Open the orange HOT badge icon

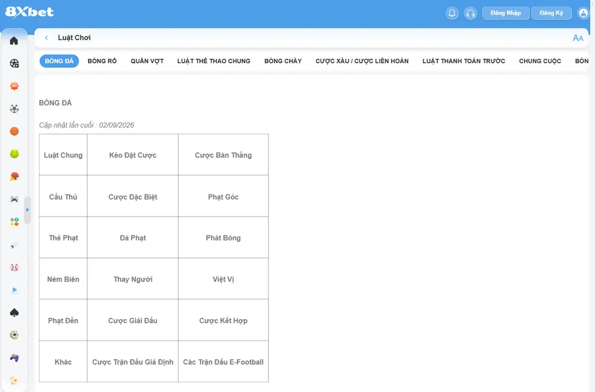(14, 86)
